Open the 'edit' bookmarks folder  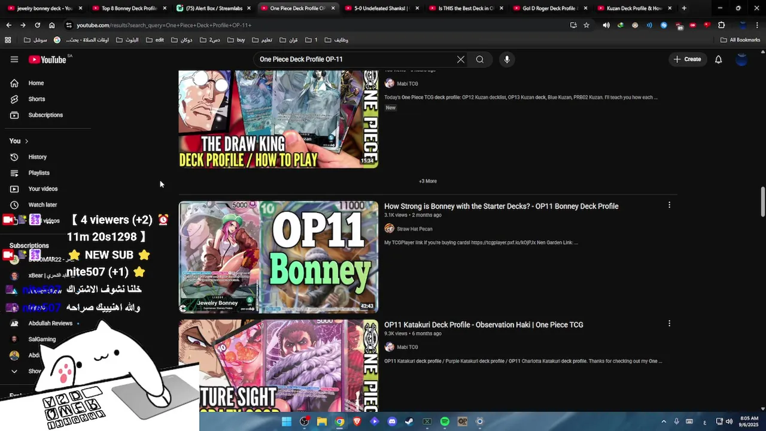coord(155,40)
